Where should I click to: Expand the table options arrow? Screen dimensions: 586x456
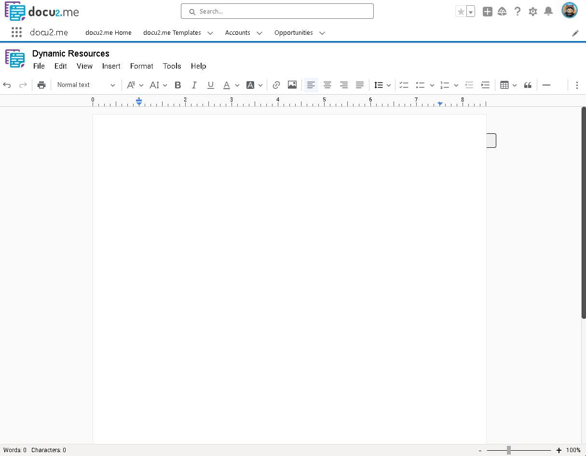(515, 85)
